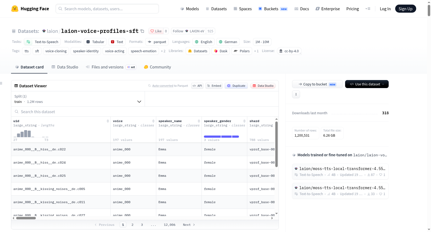Filter by English language tag
Screen dimensions: 431x232
click(x=203, y=42)
